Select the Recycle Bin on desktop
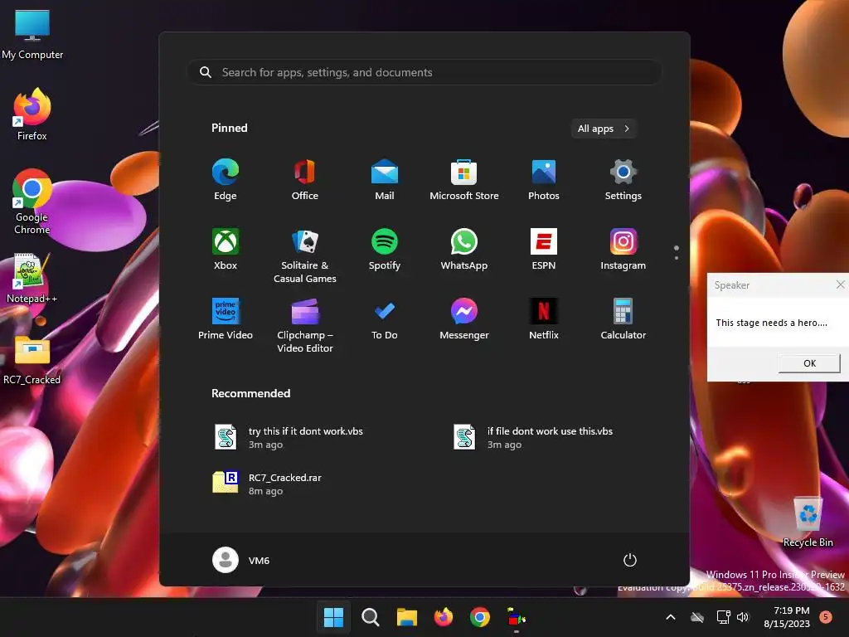 click(x=808, y=522)
